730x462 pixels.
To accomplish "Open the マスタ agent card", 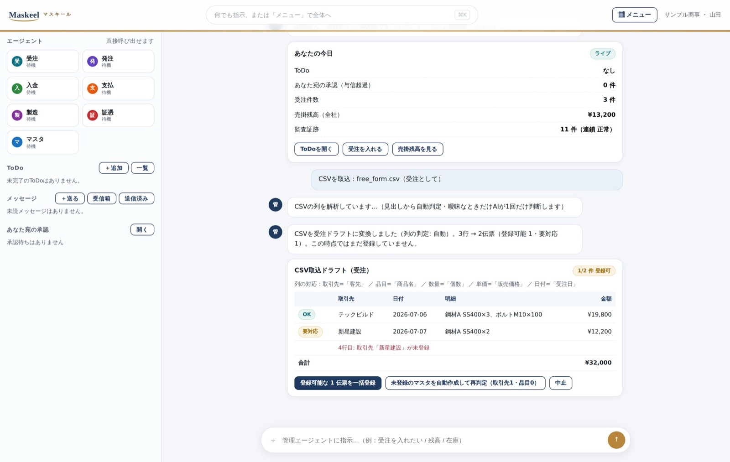I will tap(43, 142).
